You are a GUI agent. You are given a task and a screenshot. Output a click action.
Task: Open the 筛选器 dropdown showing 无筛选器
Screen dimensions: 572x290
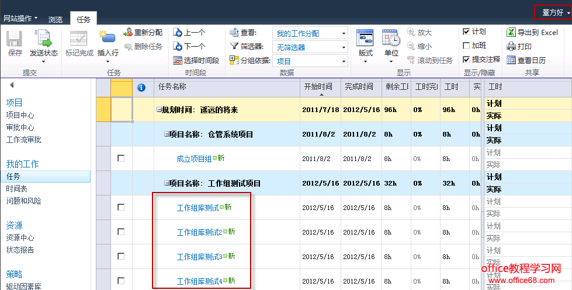click(x=311, y=47)
